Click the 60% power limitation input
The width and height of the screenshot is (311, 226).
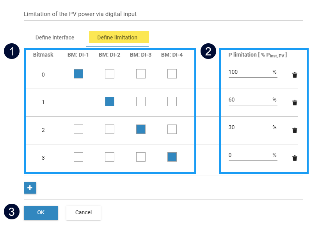click(x=249, y=100)
